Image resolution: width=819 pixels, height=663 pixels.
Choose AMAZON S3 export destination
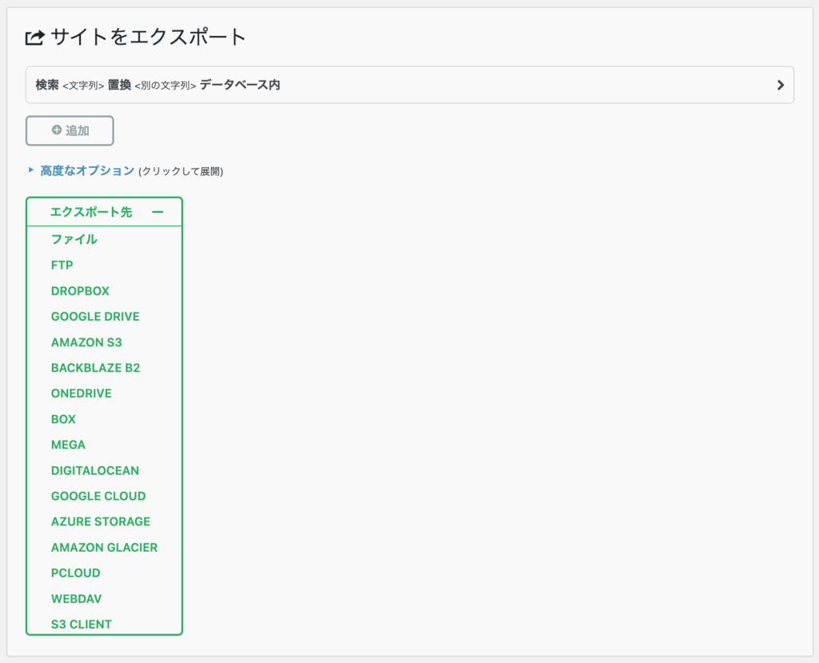86,342
